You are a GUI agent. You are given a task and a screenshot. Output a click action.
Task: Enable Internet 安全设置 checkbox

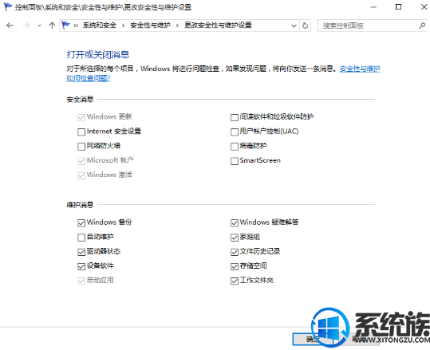pyautogui.click(x=81, y=132)
